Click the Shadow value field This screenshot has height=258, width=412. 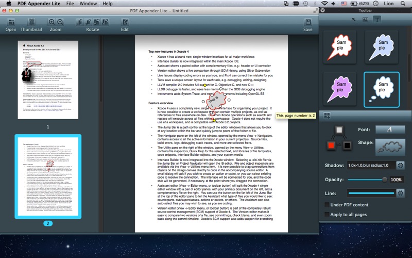pos(371,165)
